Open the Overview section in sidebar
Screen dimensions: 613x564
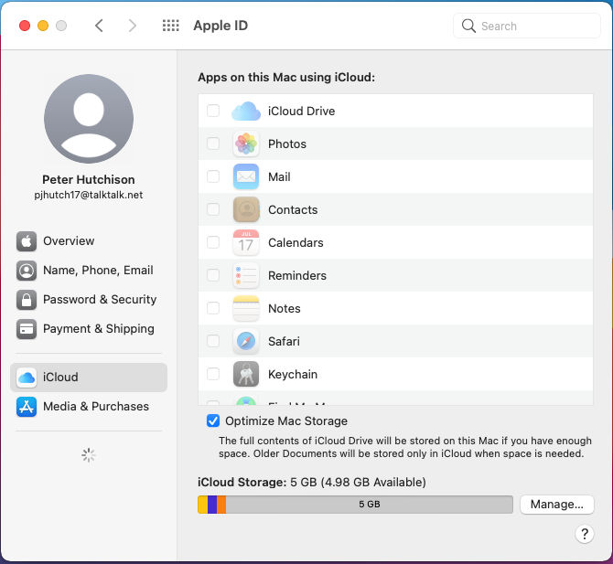click(x=69, y=241)
